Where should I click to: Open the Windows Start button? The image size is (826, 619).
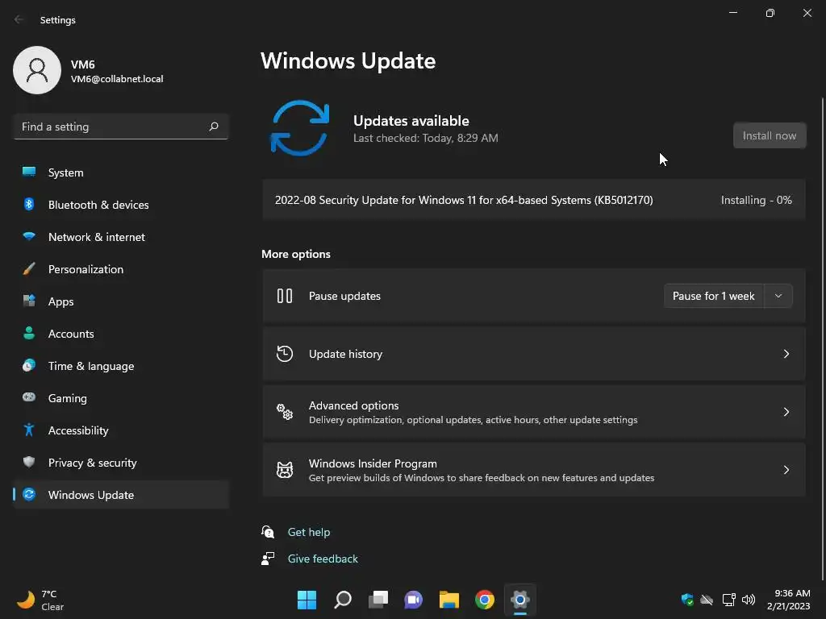(307, 600)
